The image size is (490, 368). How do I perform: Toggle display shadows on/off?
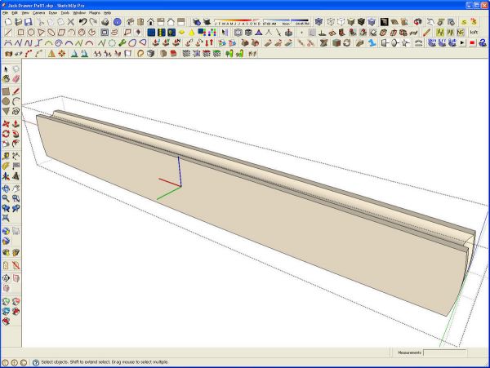pyautogui.click(x=207, y=22)
